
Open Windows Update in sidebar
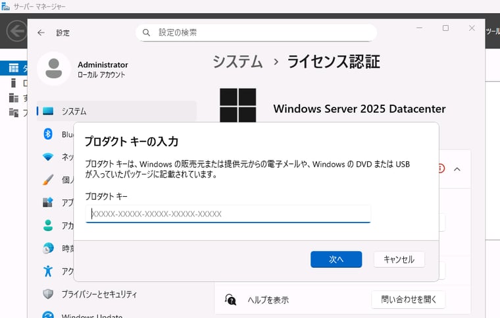[x=92, y=316]
